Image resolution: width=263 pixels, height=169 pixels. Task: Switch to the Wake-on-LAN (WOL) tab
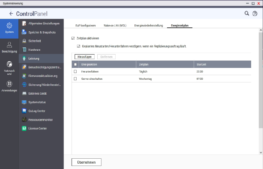point(115,26)
